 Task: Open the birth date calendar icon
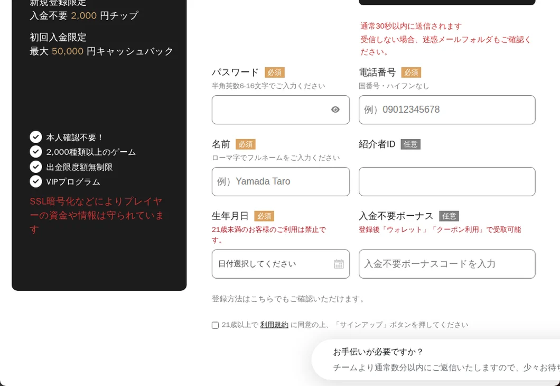pos(339,264)
